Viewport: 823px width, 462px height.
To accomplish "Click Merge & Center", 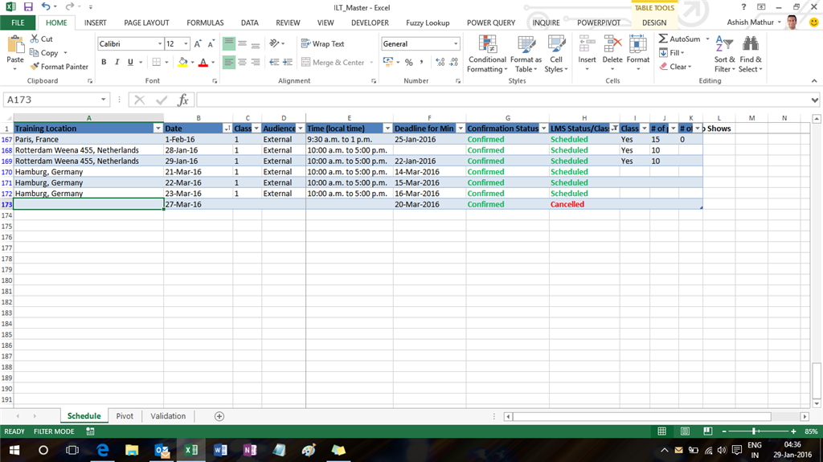I will [333, 63].
